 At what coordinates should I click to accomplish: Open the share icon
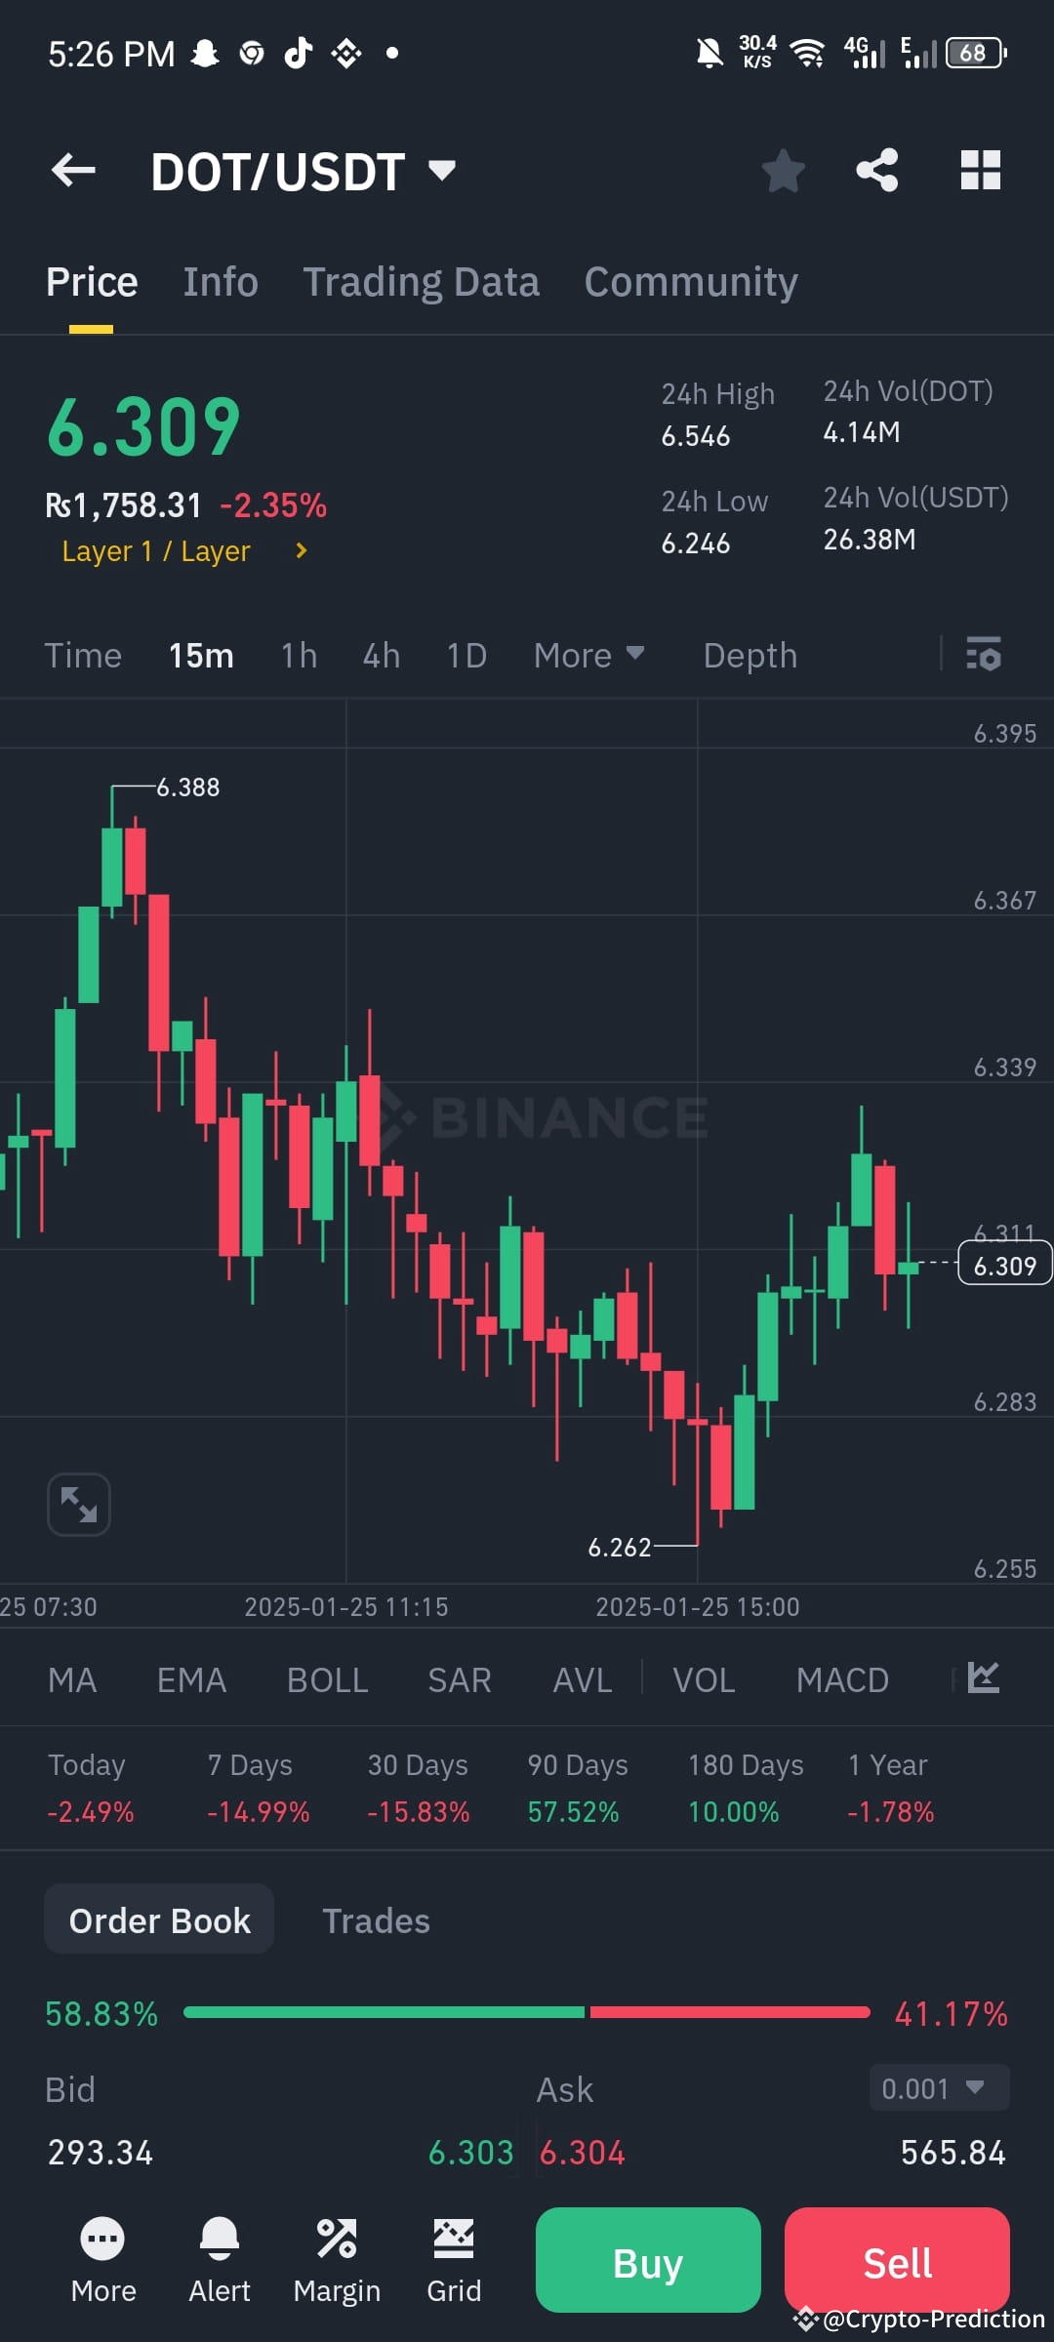click(x=877, y=171)
